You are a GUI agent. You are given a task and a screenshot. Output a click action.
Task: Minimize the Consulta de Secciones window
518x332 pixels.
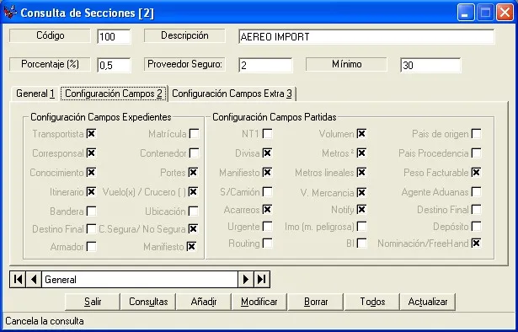point(466,13)
